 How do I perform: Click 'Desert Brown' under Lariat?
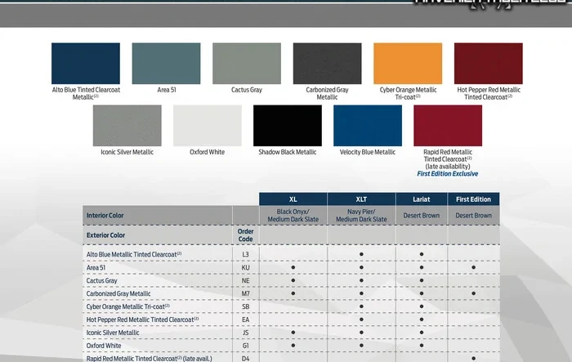(422, 215)
